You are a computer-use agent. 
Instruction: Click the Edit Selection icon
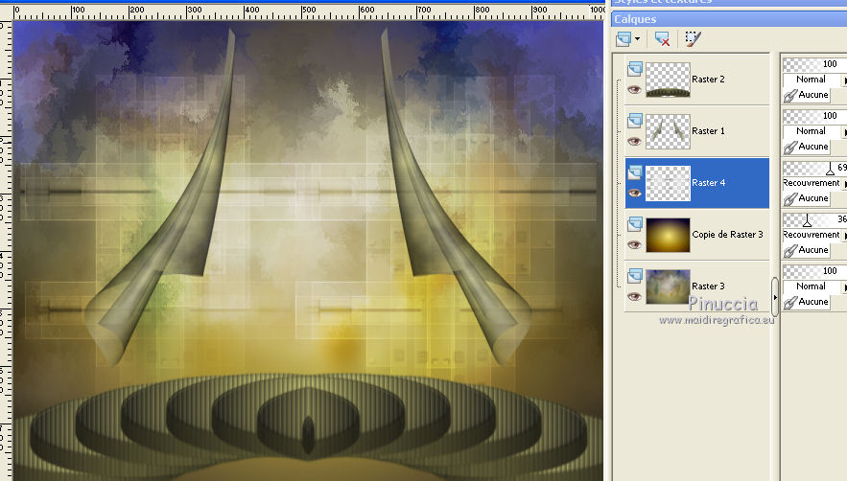[x=693, y=39]
